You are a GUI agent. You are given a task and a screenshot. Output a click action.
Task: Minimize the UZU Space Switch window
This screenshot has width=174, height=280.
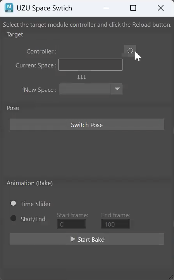(106, 8)
